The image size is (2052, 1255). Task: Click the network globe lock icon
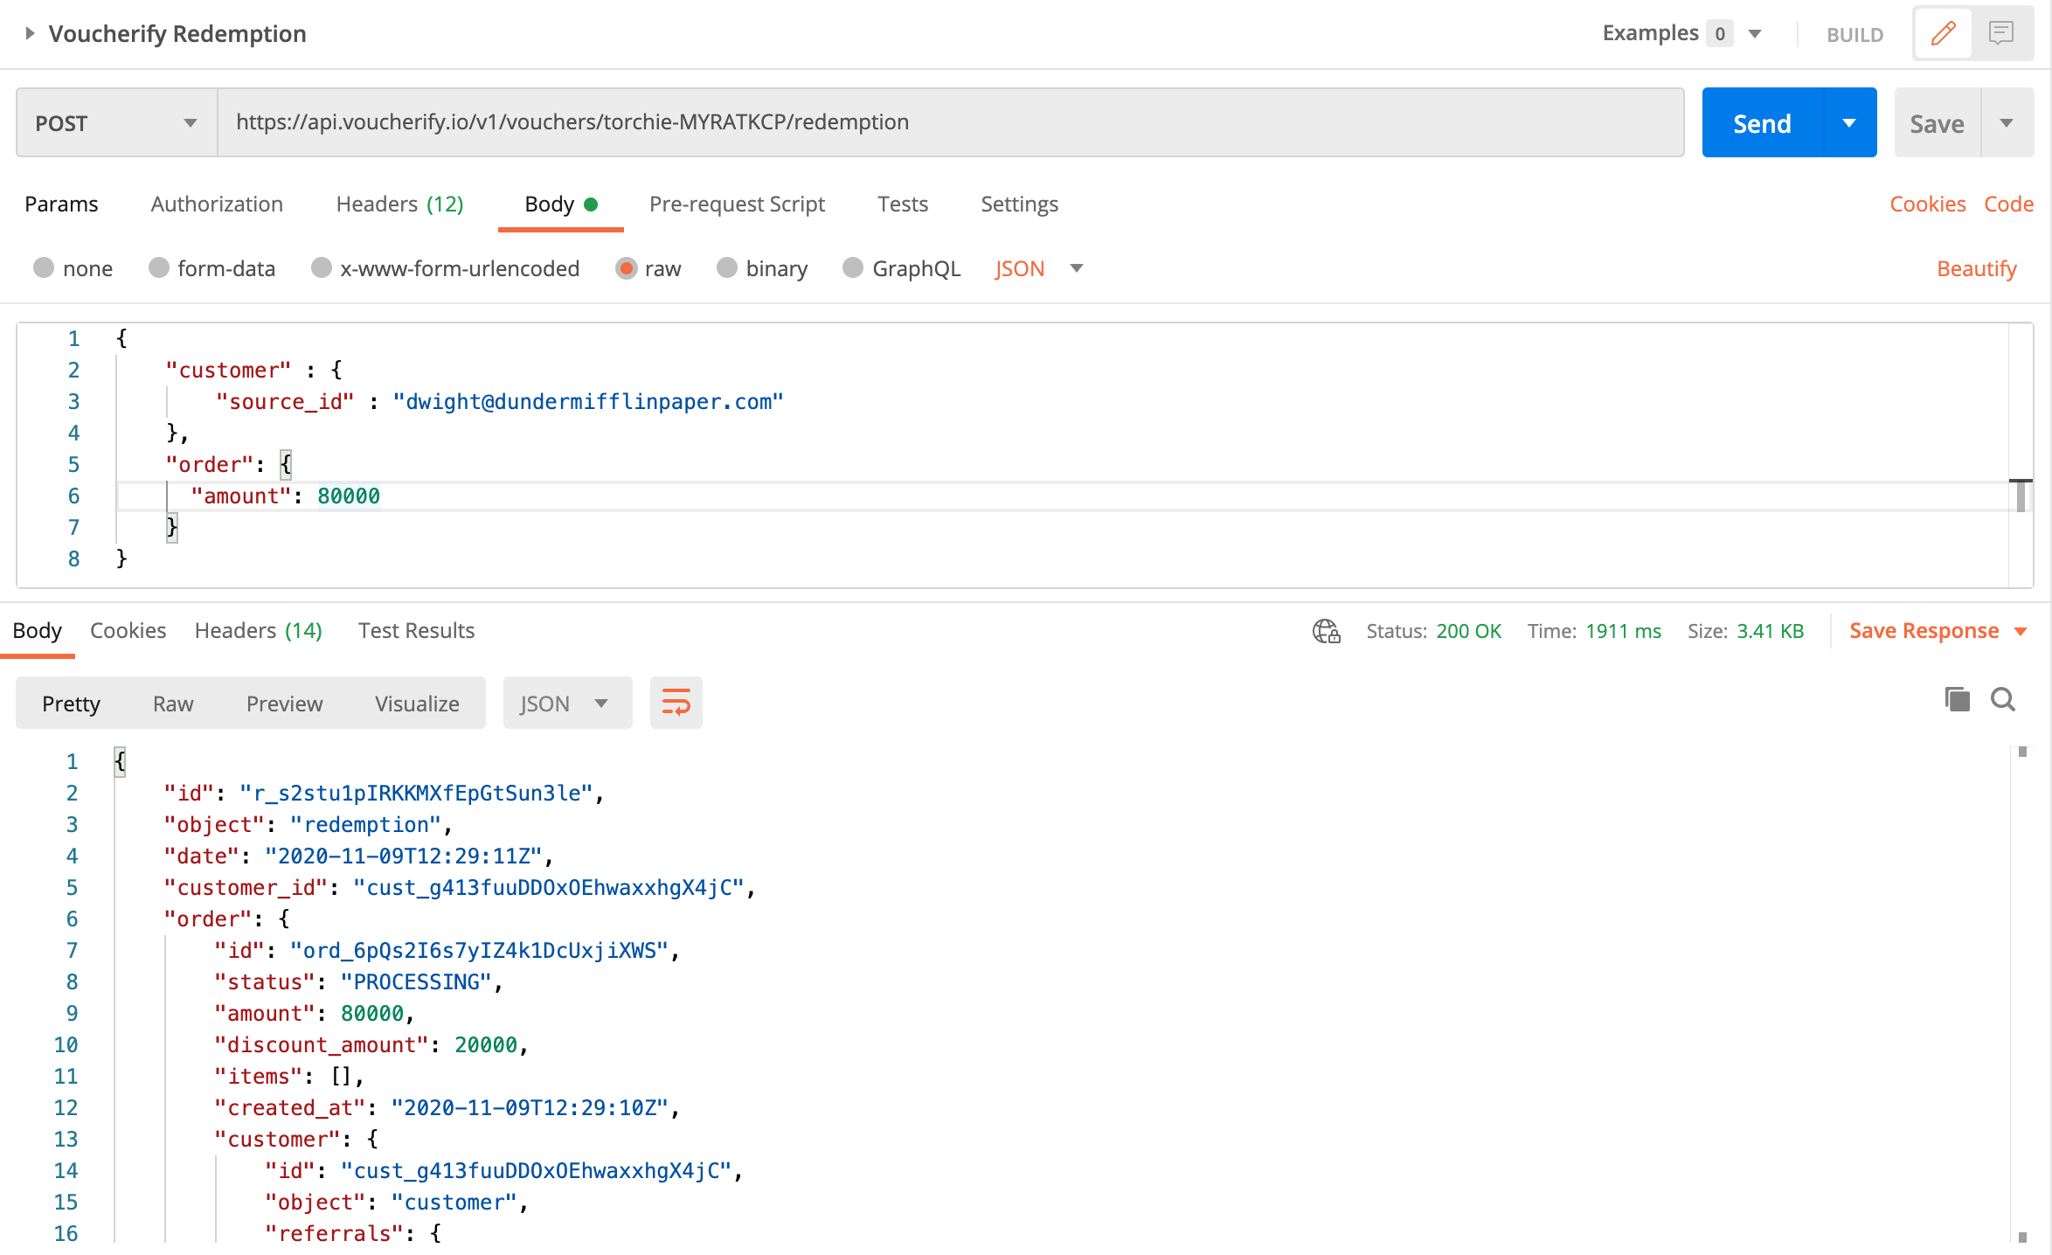click(x=1326, y=631)
